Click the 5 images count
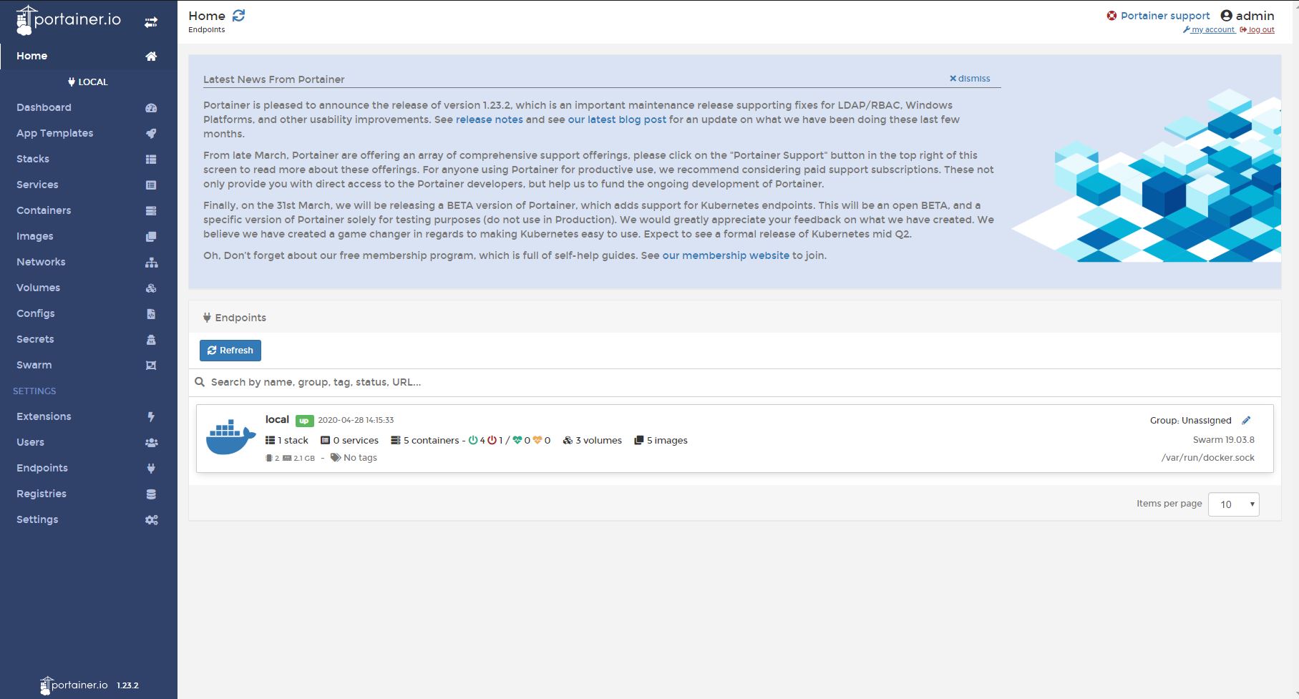 coord(661,441)
